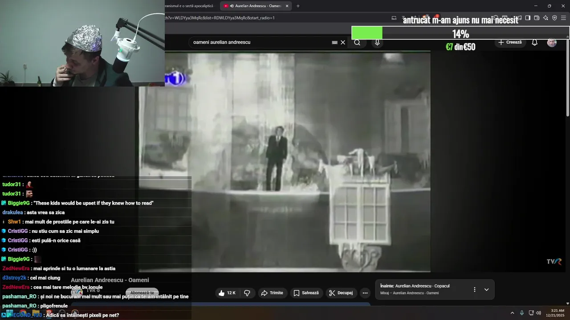The image size is (570, 320).
Task: Open the YouTube account avatar menu
Action: click(x=552, y=43)
